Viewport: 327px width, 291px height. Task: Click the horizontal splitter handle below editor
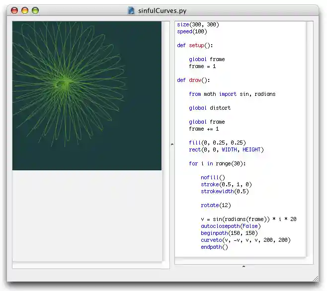(x=244, y=267)
